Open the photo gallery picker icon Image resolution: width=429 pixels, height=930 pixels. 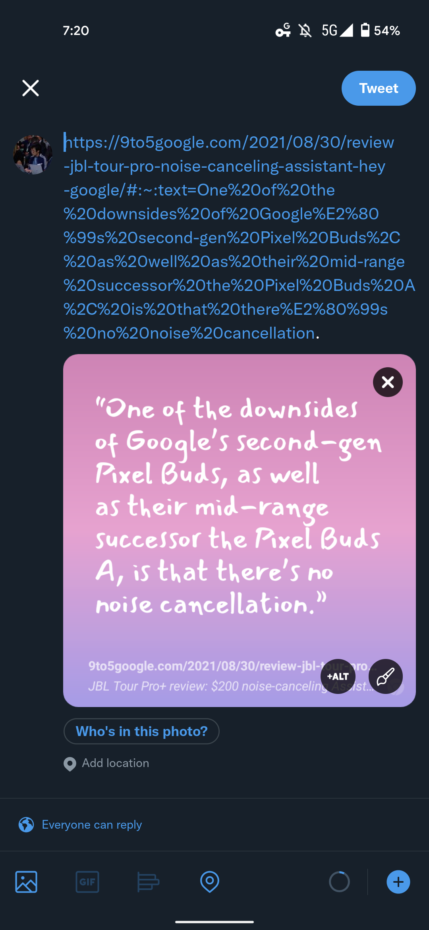coord(26,882)
